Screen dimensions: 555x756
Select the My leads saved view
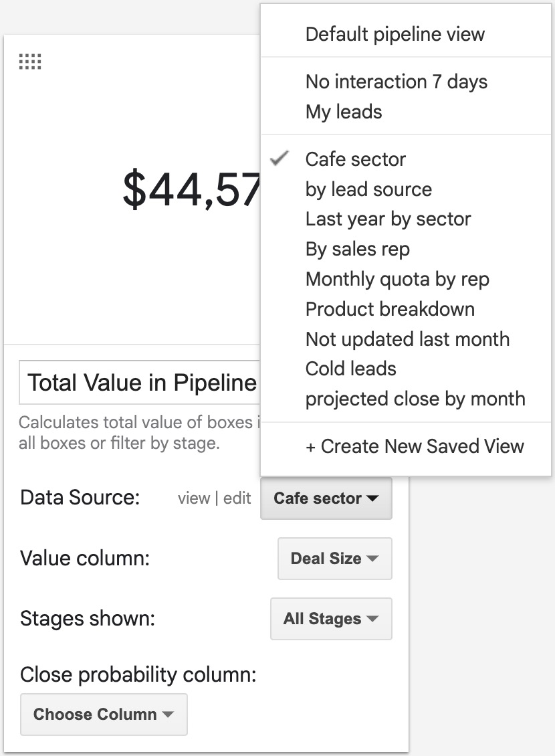click(342, 112)
